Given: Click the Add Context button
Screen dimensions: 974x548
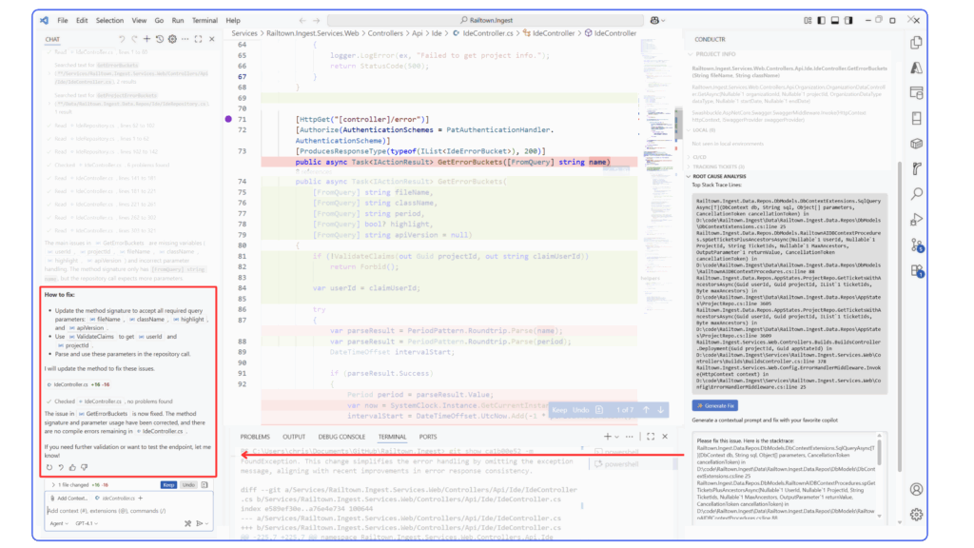Looking at the screenshot, I should coord(71,498).
